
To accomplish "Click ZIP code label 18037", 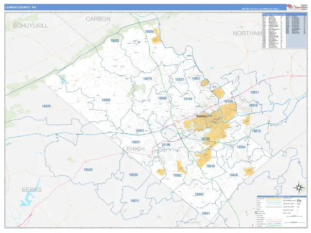I will coord(179,80).
